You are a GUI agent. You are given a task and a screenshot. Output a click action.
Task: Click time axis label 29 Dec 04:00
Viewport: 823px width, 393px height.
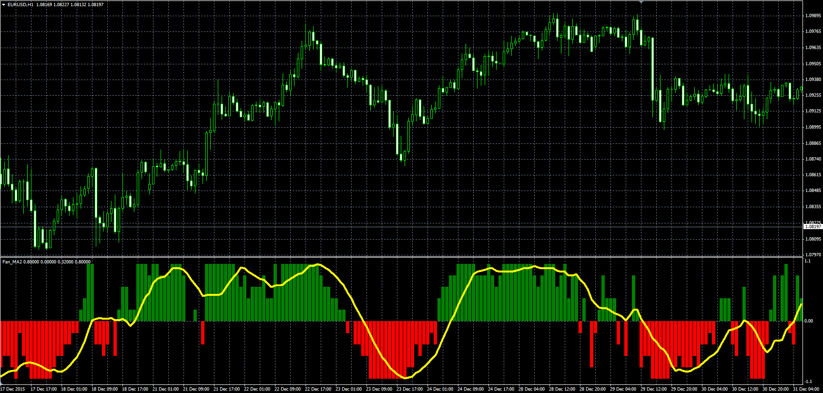[x=623, y=389]
